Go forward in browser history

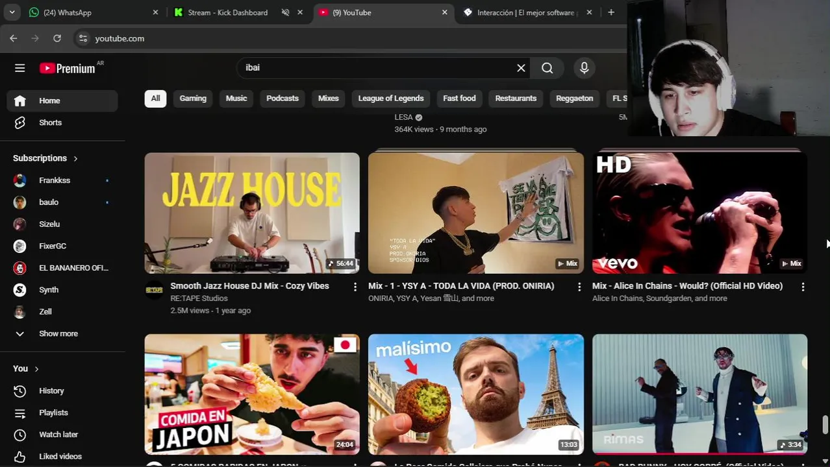click(35, 38)
